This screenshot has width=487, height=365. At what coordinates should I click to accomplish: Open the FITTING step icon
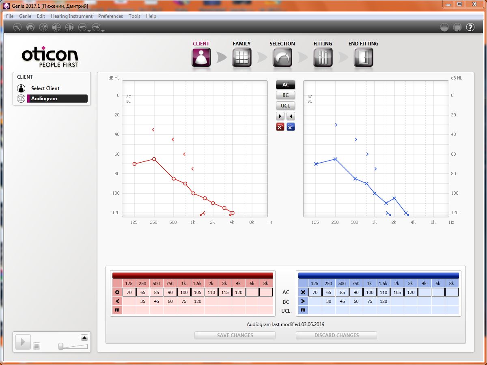(323, 58)
